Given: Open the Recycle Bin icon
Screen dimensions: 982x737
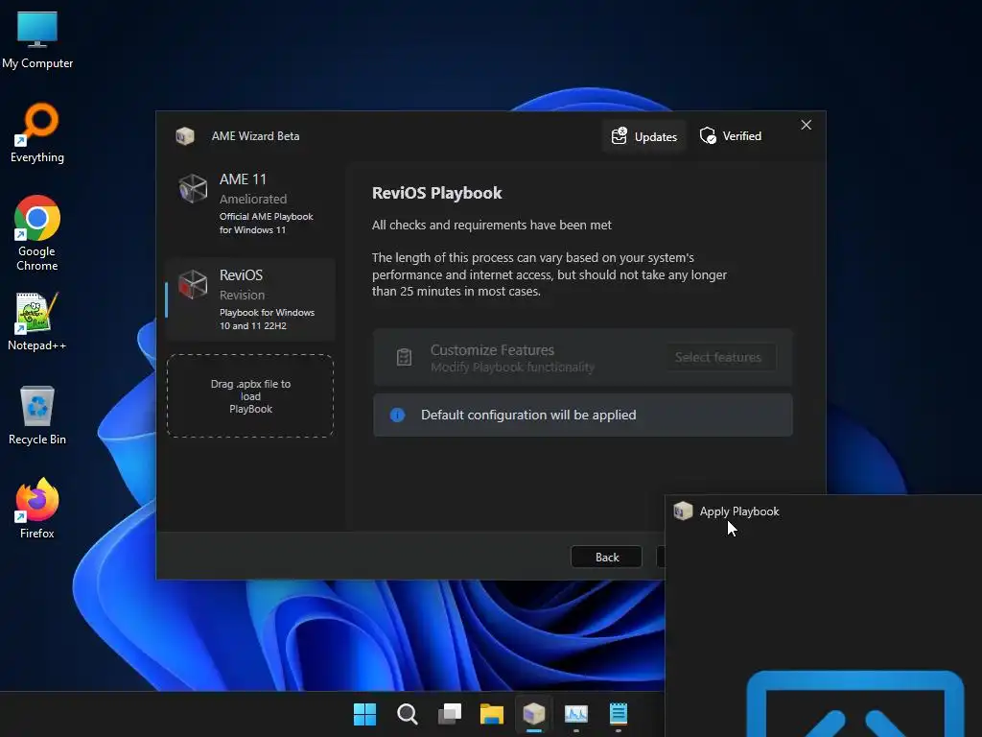Looking at the screenshot, I should click(x=37, y=415).
